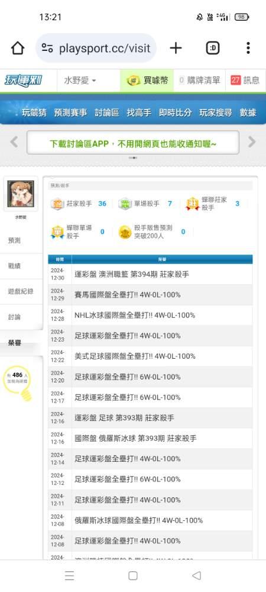Open the 預測 sidebar tab
The image size is (266, 592).
(x=21, y=240)
